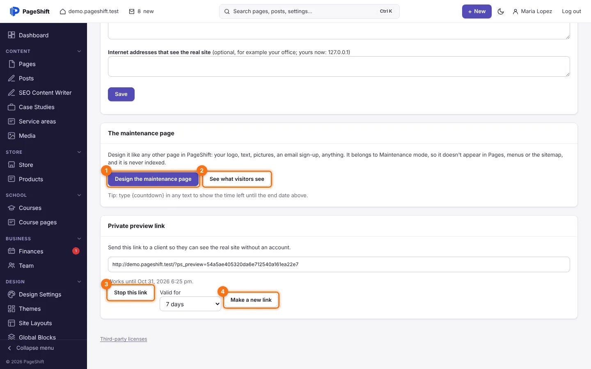Screen dimensions: 591x369
Task: Open Posts in the sidebar
Action: tap(44, 78)
